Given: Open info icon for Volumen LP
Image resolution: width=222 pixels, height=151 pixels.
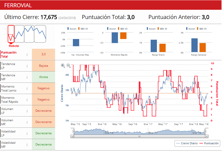Looking at the screenshot, I should 27,111.
